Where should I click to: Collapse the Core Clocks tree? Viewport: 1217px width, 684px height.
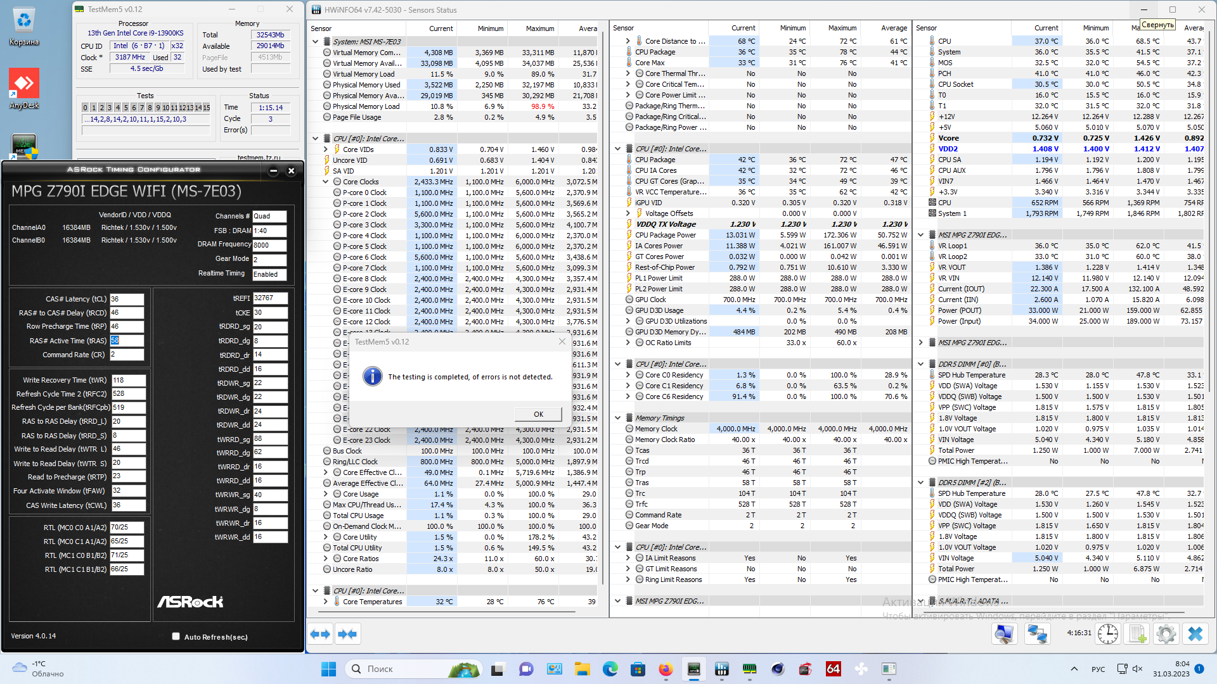(326, 182)
